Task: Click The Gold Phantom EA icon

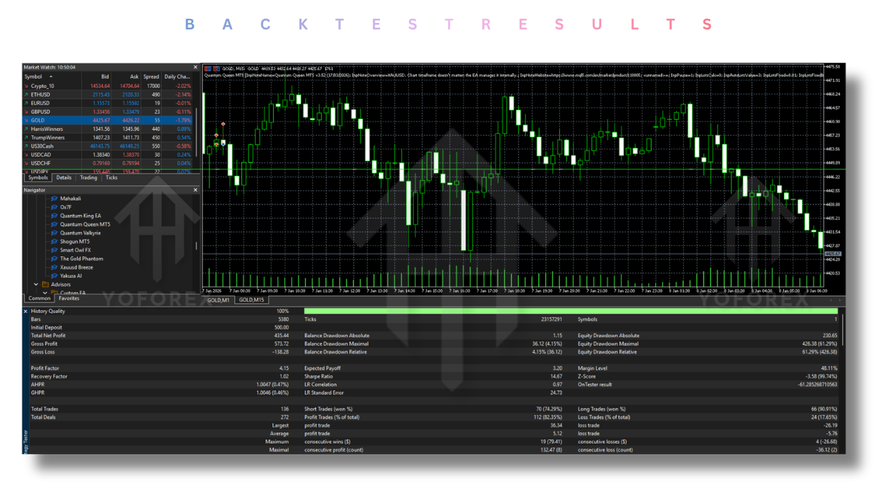Action: click(x=55, y=258)
